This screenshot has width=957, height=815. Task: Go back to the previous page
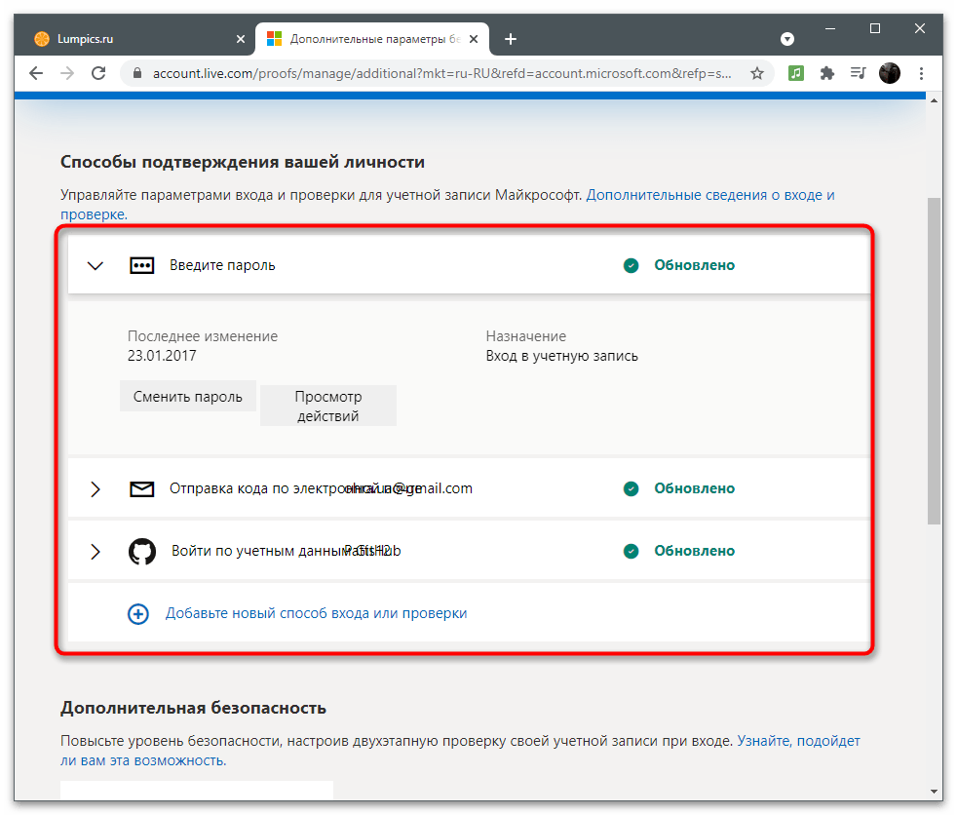pyautogui.click(x=36, y=73)
